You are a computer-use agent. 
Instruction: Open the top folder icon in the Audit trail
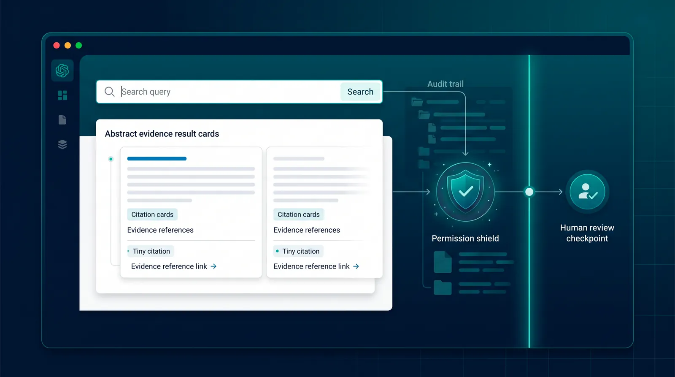coord(417,102)
